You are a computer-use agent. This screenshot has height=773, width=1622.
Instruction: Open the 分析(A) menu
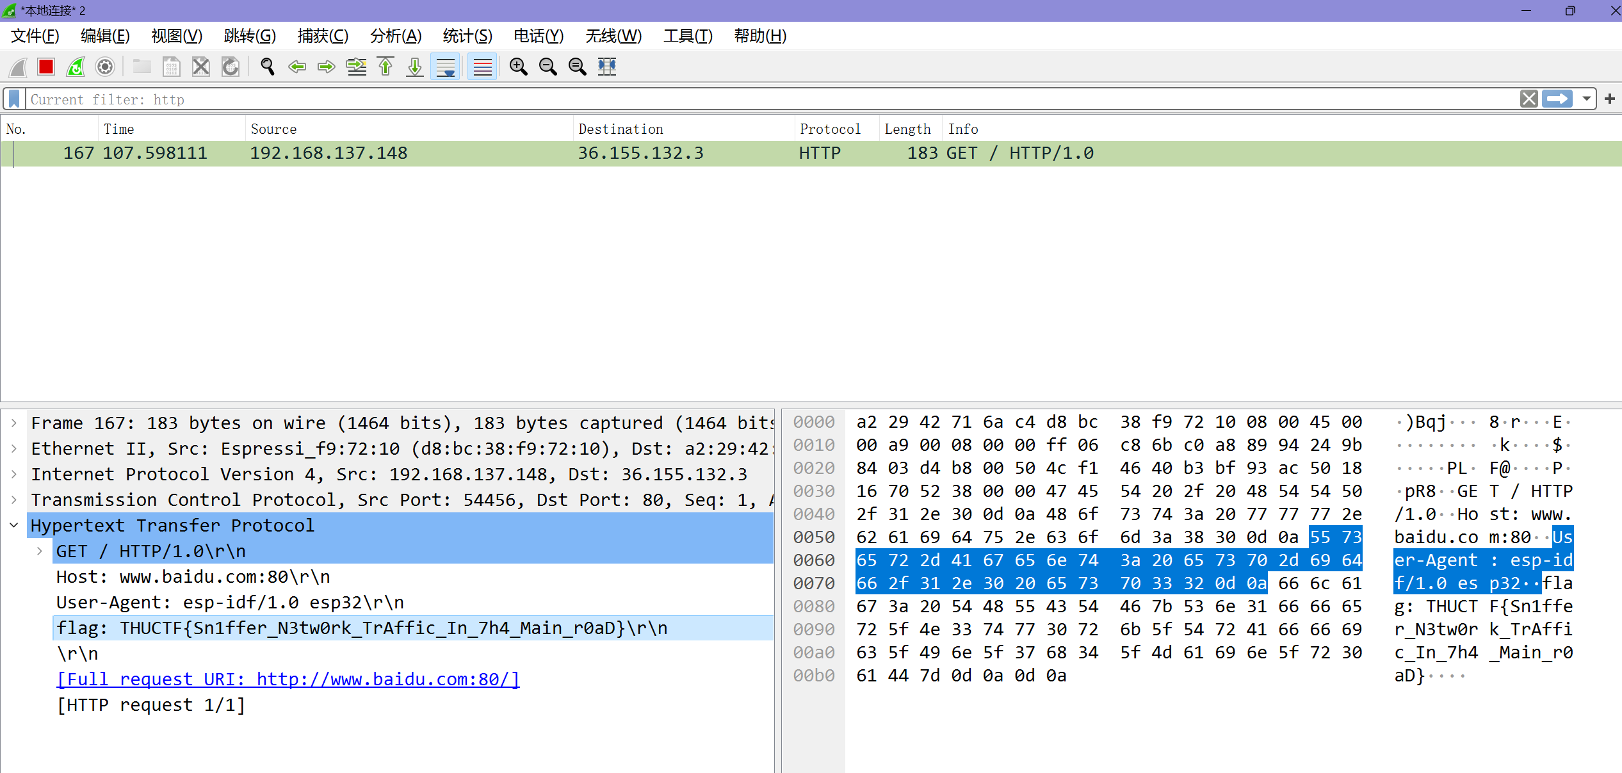coord(396,36)
